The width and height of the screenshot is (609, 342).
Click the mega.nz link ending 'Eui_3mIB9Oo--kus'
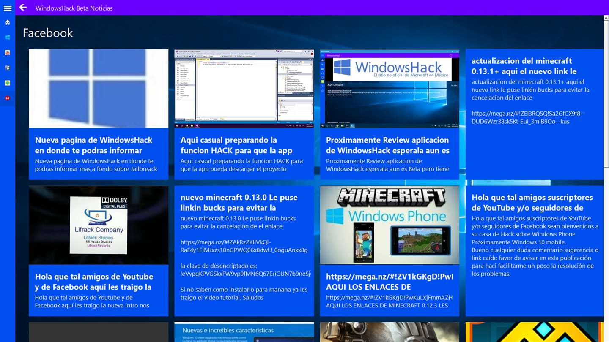pyautogui.click(x=528, y=117)
